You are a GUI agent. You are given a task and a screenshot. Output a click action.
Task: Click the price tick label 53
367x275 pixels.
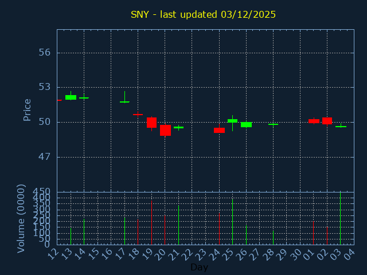(x=45, y=87)
